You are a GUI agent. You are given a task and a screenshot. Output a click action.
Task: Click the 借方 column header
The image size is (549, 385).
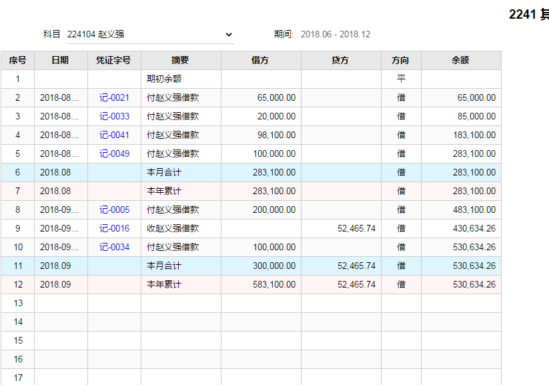[x=261, y=60]
